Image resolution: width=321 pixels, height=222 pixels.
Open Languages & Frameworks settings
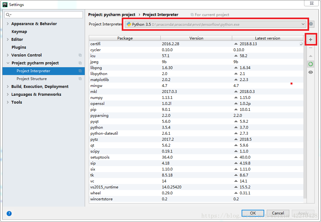tap(36, 95)
